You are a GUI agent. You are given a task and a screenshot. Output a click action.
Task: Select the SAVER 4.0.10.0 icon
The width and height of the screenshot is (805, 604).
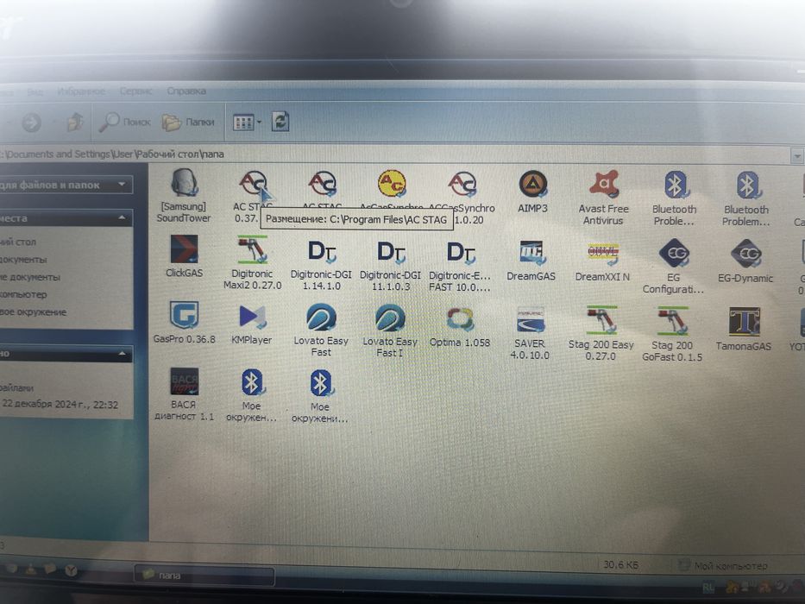530,333
